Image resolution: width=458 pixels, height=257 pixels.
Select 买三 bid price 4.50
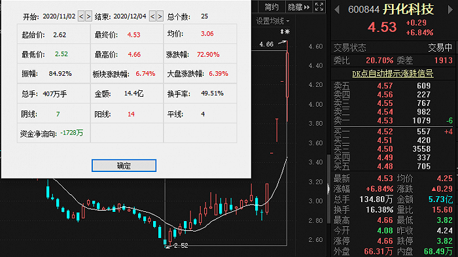pos(385,149)
